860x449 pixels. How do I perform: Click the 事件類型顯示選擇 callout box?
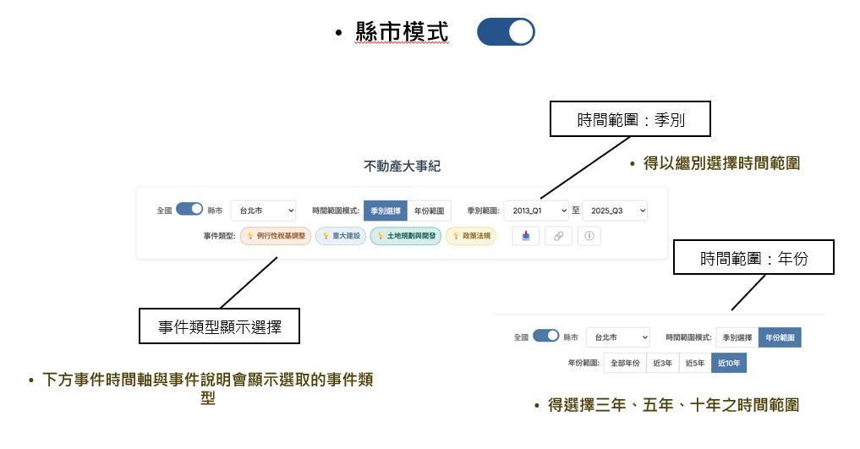click(220, 326)
